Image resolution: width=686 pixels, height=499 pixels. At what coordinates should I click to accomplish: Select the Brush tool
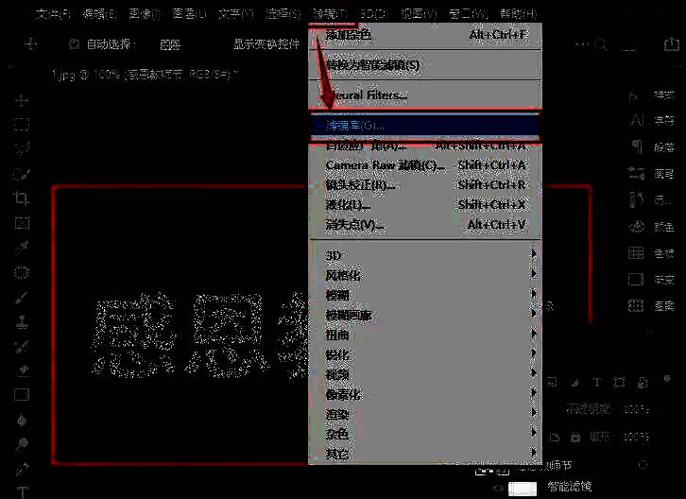pos(22,298)
